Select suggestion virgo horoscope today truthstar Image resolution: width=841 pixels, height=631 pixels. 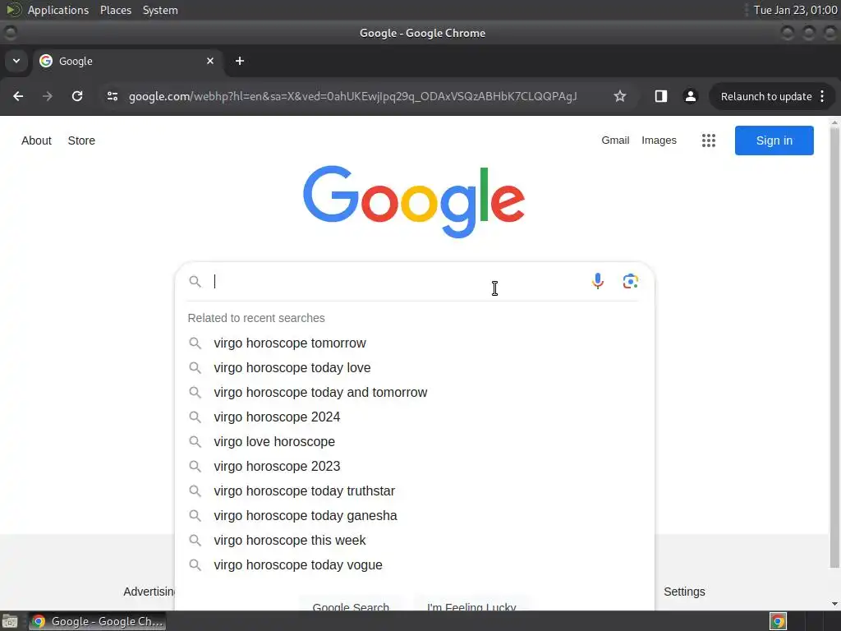pos(414,491)
